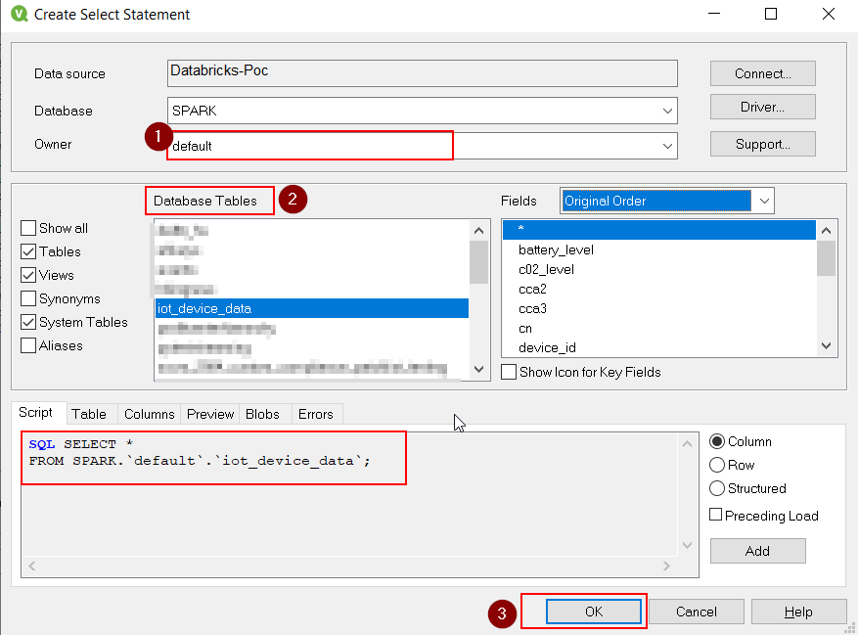Open the Database dropdown showing SPARK
The width and height of the screenshot is (858, 635).
[667, 112]
